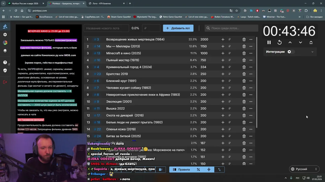Open the layers icon in sidebar
The width and height of the screenshot is (325, 182).
[x=5, y=51]
